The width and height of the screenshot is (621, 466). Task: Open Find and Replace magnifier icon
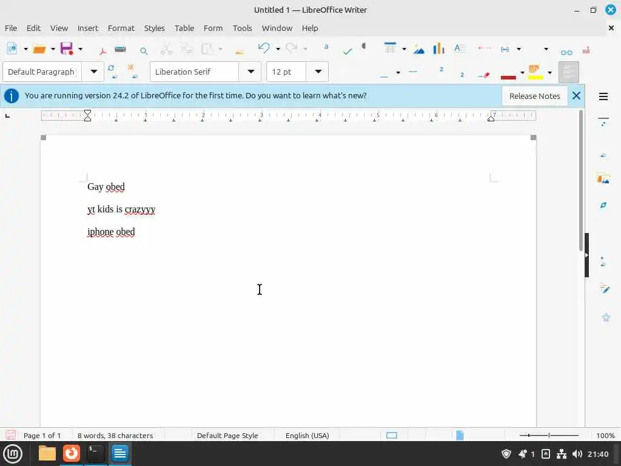[x=144, y=51]
